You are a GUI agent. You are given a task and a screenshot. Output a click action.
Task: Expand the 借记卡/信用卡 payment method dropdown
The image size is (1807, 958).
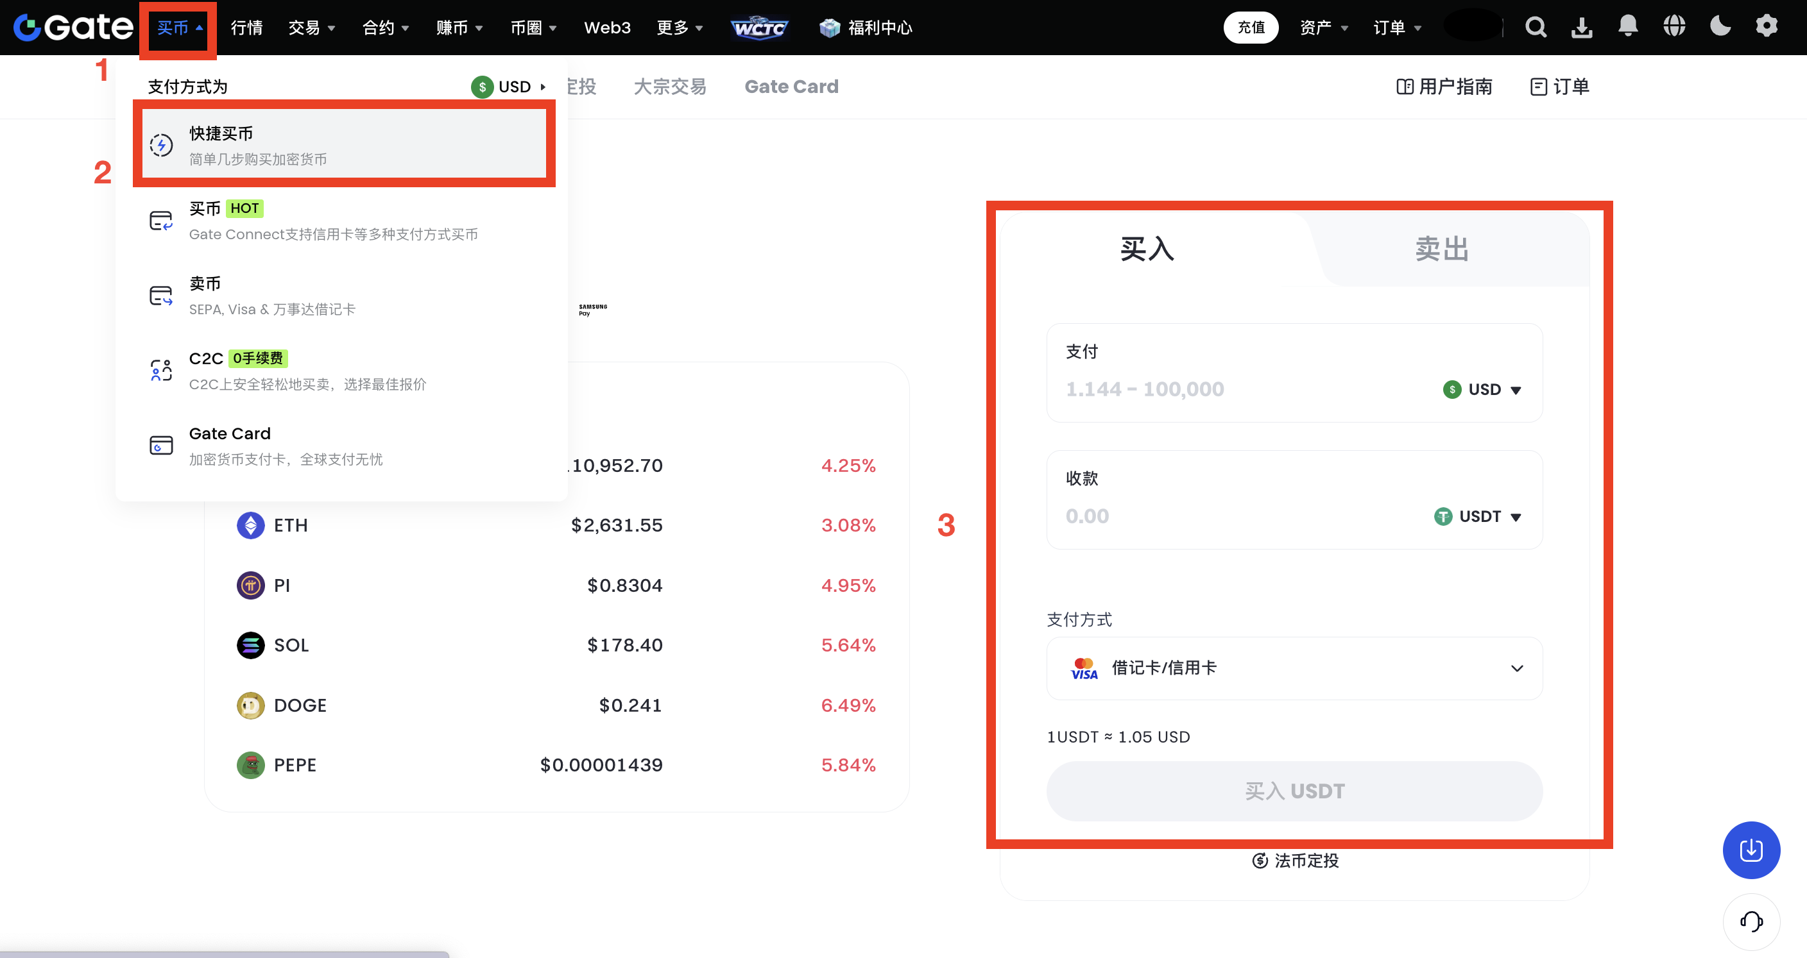coord(1294,668)
